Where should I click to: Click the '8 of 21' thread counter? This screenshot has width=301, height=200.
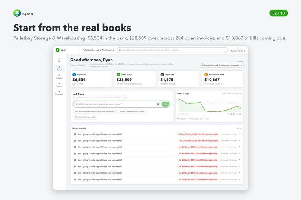tap(239, 128)
